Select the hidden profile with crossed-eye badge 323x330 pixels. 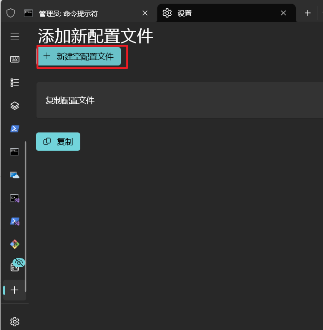15,267
